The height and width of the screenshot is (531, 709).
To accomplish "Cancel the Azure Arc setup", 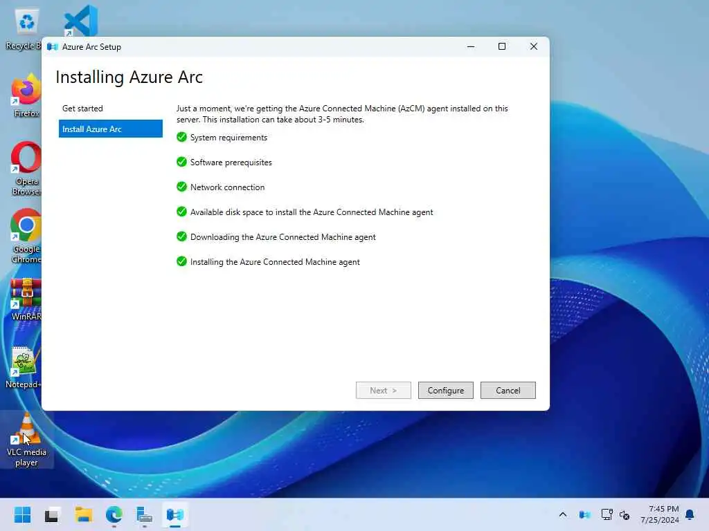I will [x=508, y=390].
